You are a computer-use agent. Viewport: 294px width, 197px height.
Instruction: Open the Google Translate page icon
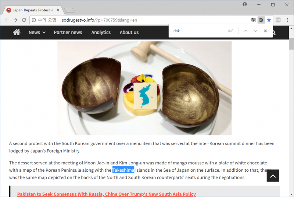pos(253,20)
